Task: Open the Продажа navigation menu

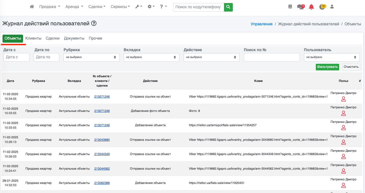Action: (49, 7)
